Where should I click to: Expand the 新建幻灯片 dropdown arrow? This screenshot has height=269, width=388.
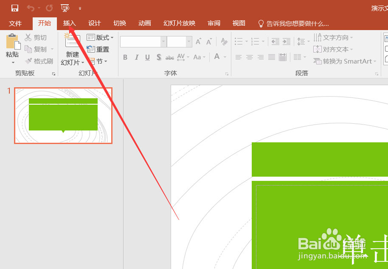tap(83, 63)
